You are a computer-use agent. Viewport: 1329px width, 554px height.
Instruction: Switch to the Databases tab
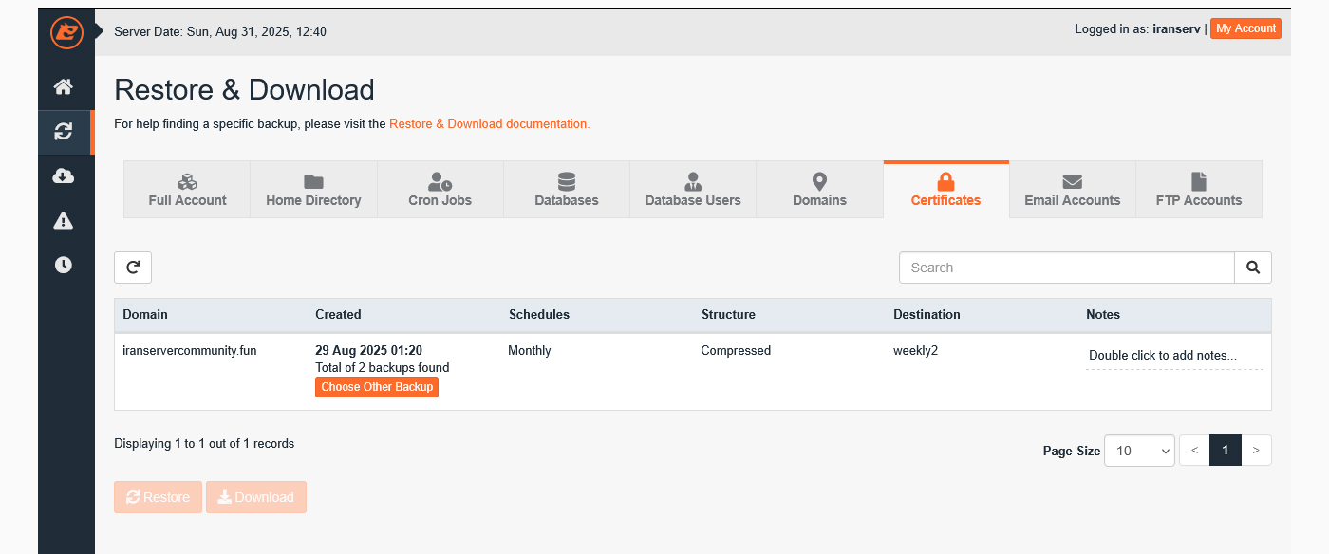coord(567,190)
